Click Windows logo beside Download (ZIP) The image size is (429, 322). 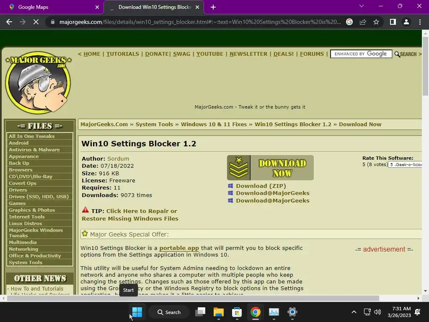231,186
